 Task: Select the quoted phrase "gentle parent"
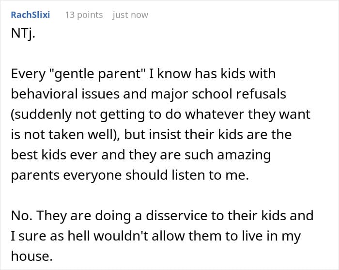(x=87, y=74)
